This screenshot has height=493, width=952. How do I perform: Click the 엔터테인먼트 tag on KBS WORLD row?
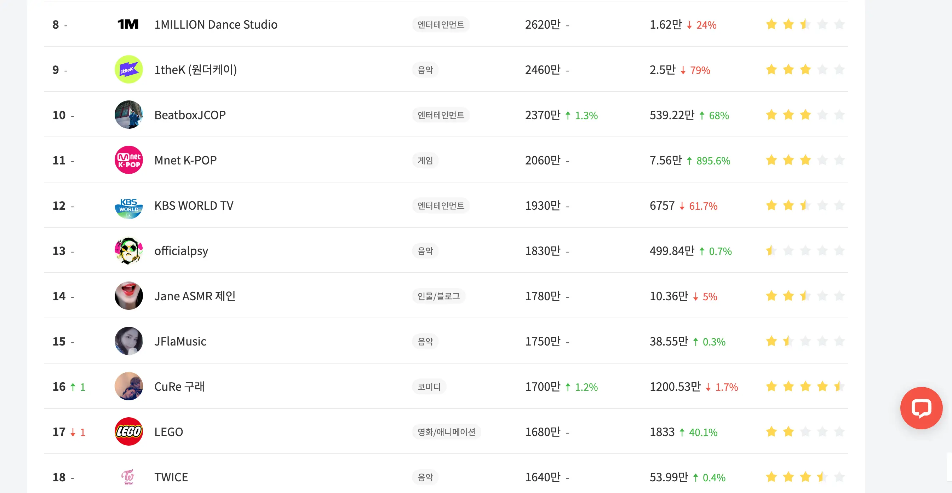click(x=441, y=205)
